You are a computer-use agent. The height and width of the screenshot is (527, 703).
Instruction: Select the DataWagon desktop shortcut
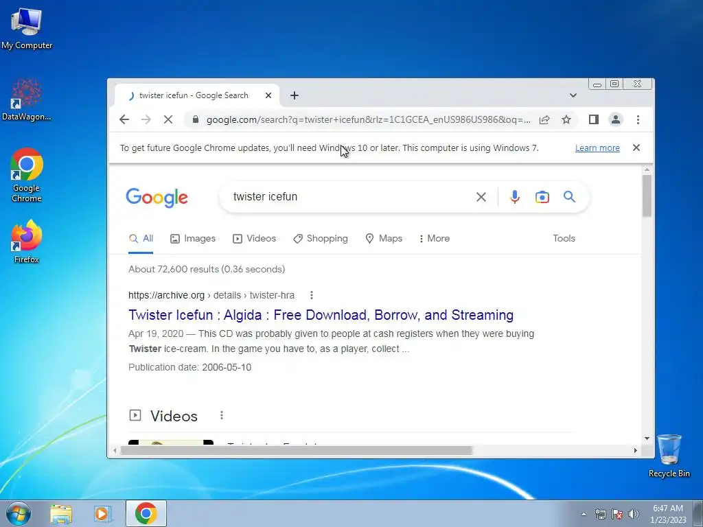click(27, 99)
